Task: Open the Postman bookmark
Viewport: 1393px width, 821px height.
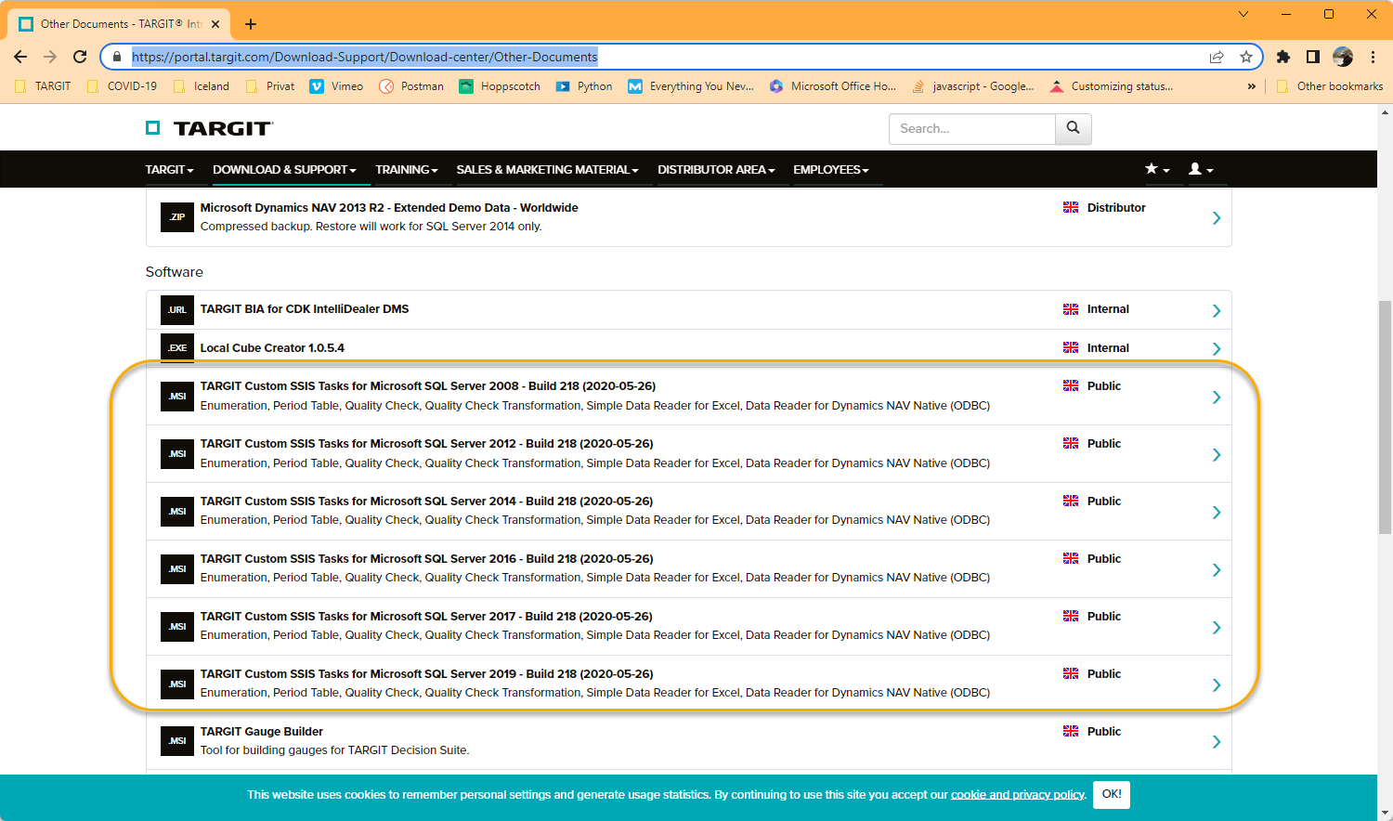Action: [411, 86]
